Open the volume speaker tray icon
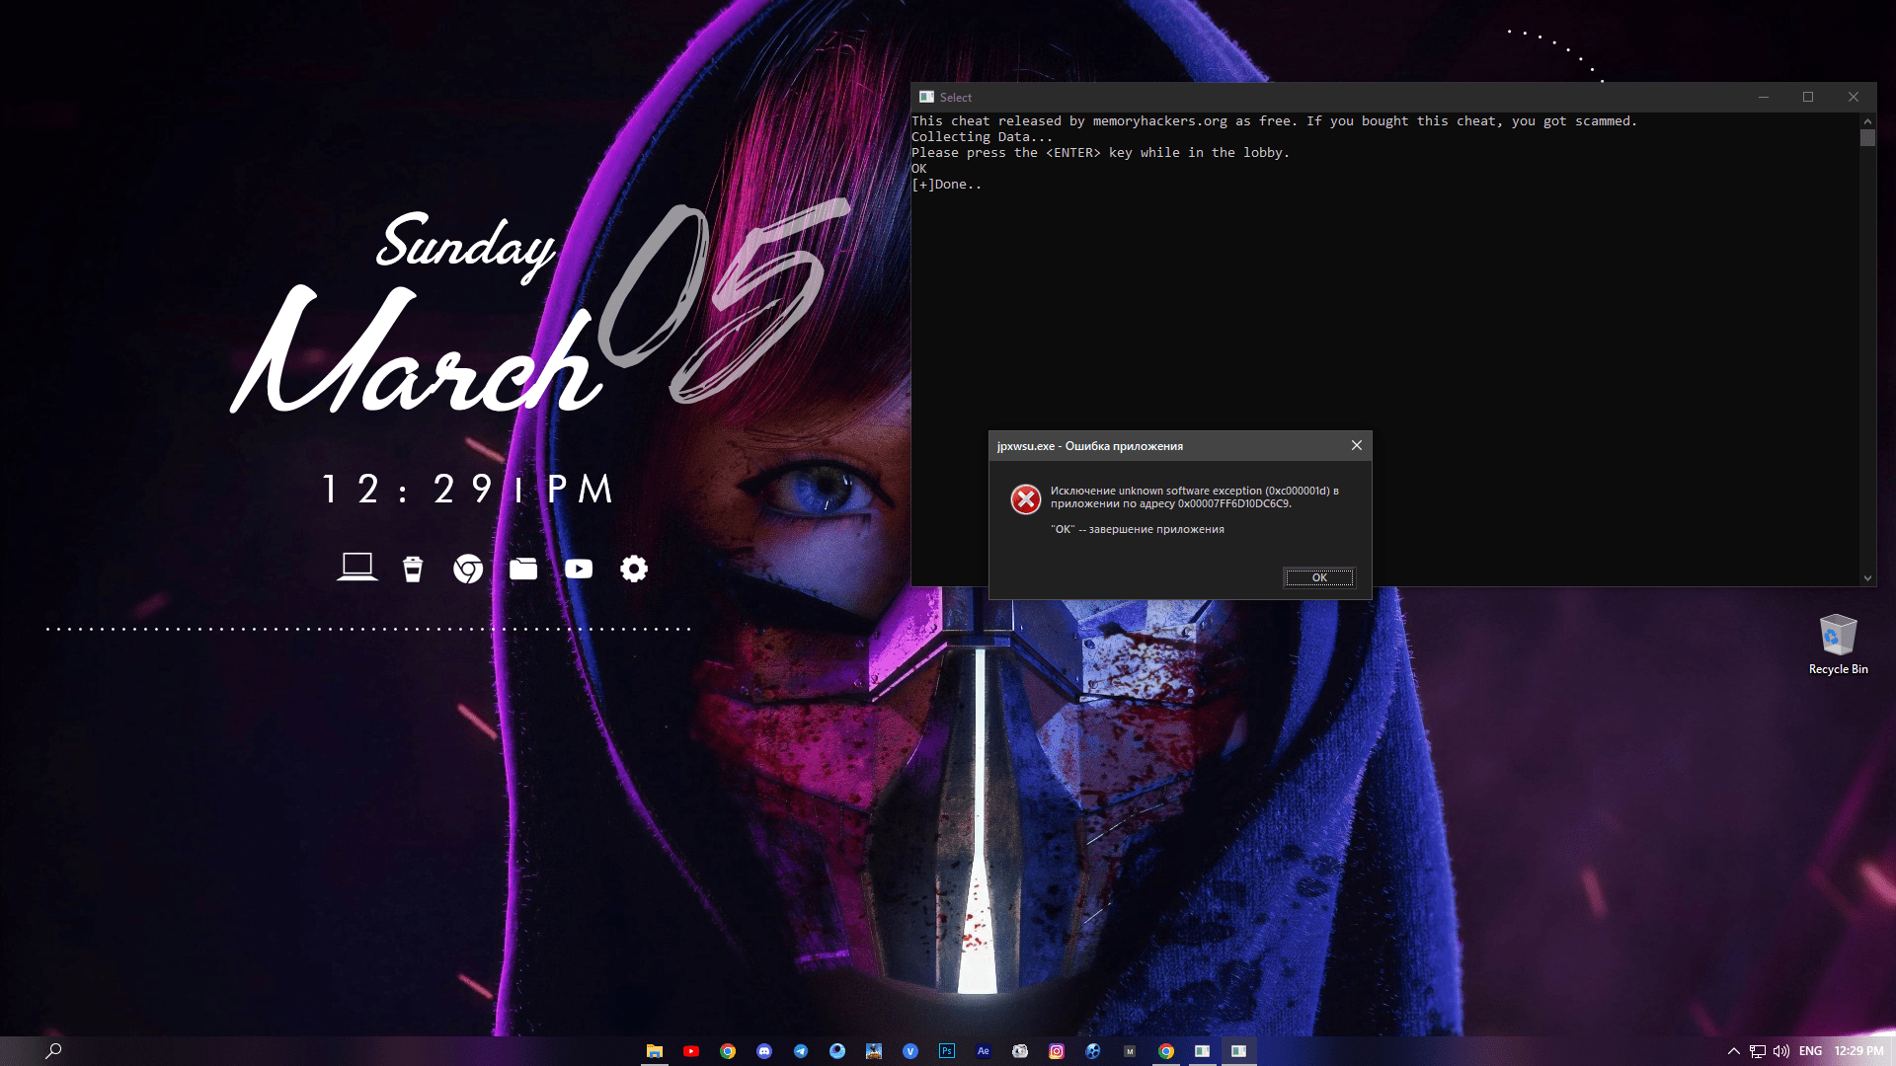Screen dimensions: 1896x1066 point(1781,1051)
